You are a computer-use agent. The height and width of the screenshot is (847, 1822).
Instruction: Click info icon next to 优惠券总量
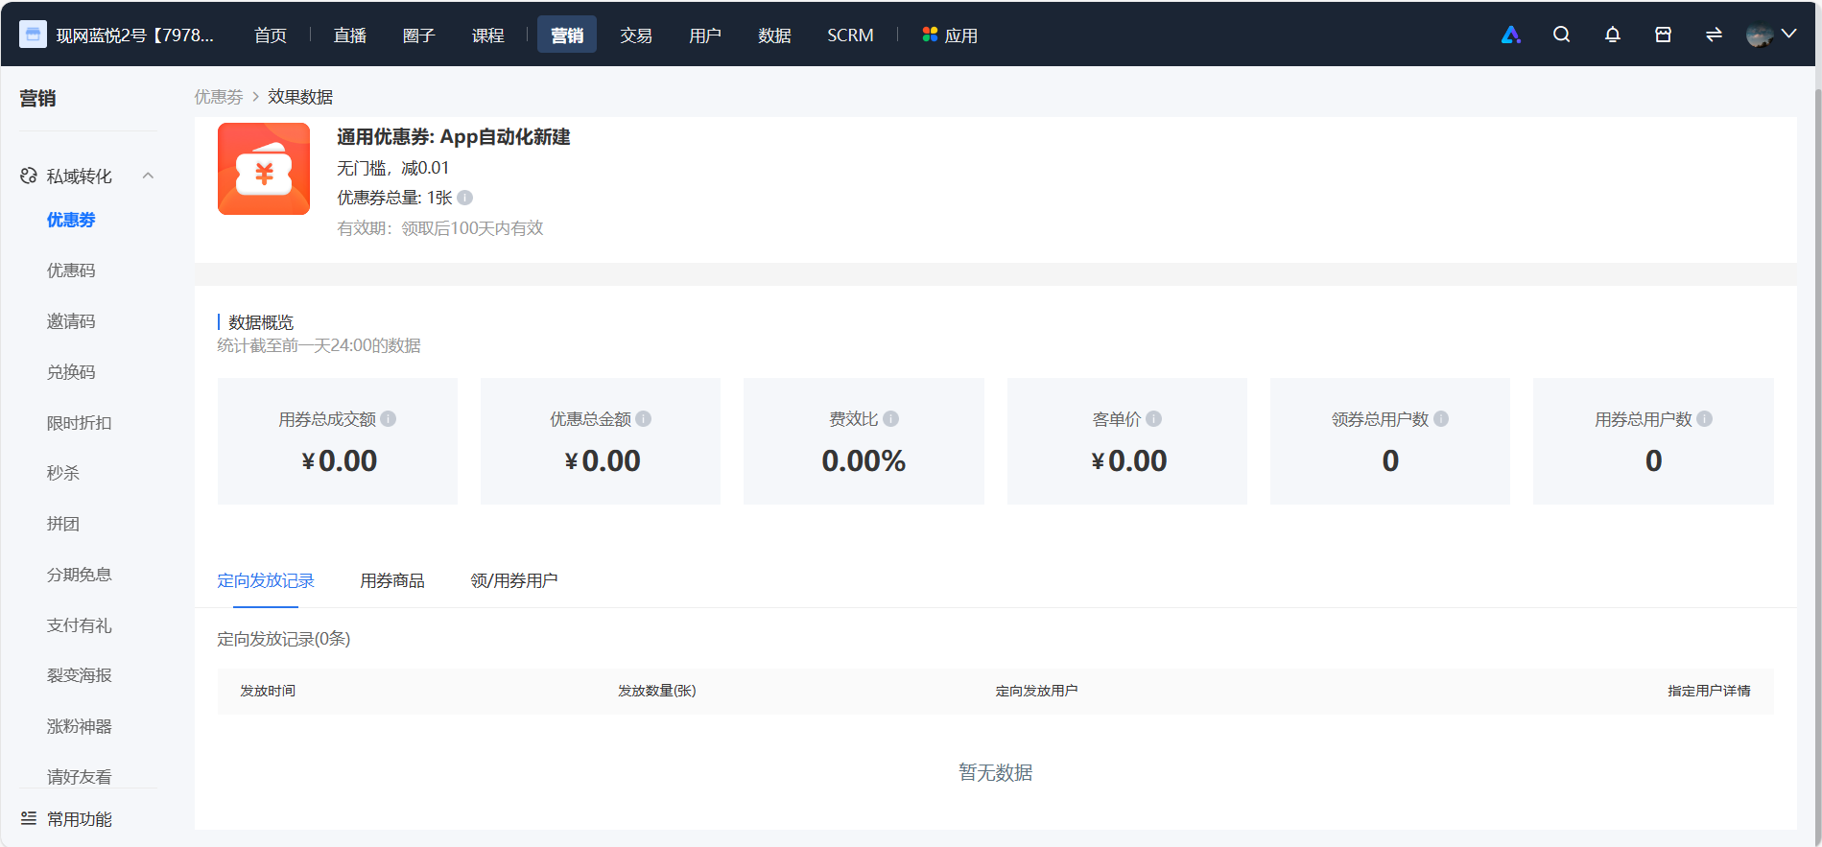point(464,198)
